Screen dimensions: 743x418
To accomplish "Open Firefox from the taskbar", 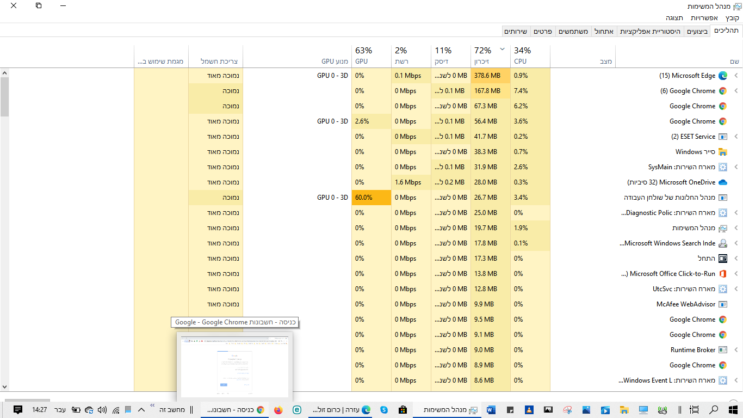I will click(x=278, y=410).
